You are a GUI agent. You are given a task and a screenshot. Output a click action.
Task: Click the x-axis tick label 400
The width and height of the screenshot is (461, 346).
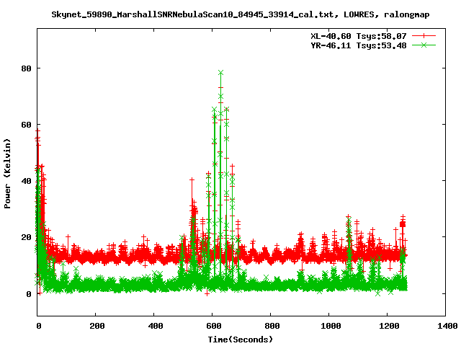coord(156,326)
